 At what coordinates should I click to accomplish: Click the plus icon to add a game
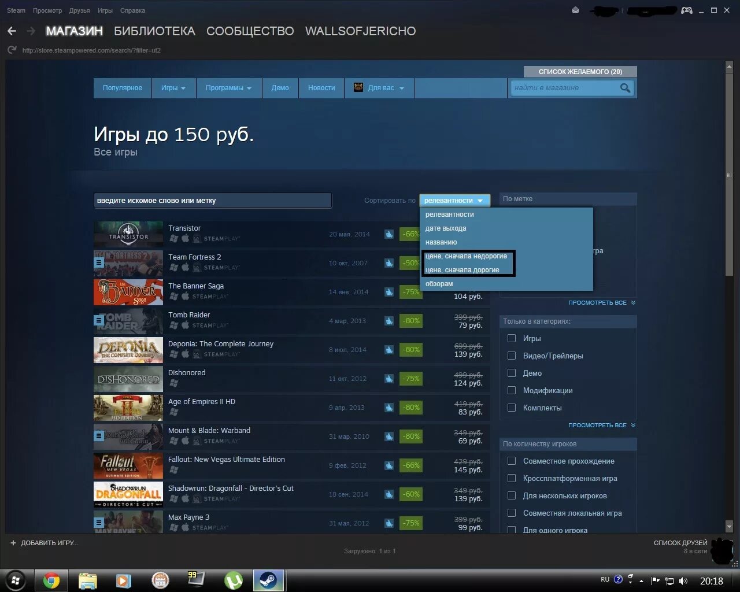coord(13,543)
